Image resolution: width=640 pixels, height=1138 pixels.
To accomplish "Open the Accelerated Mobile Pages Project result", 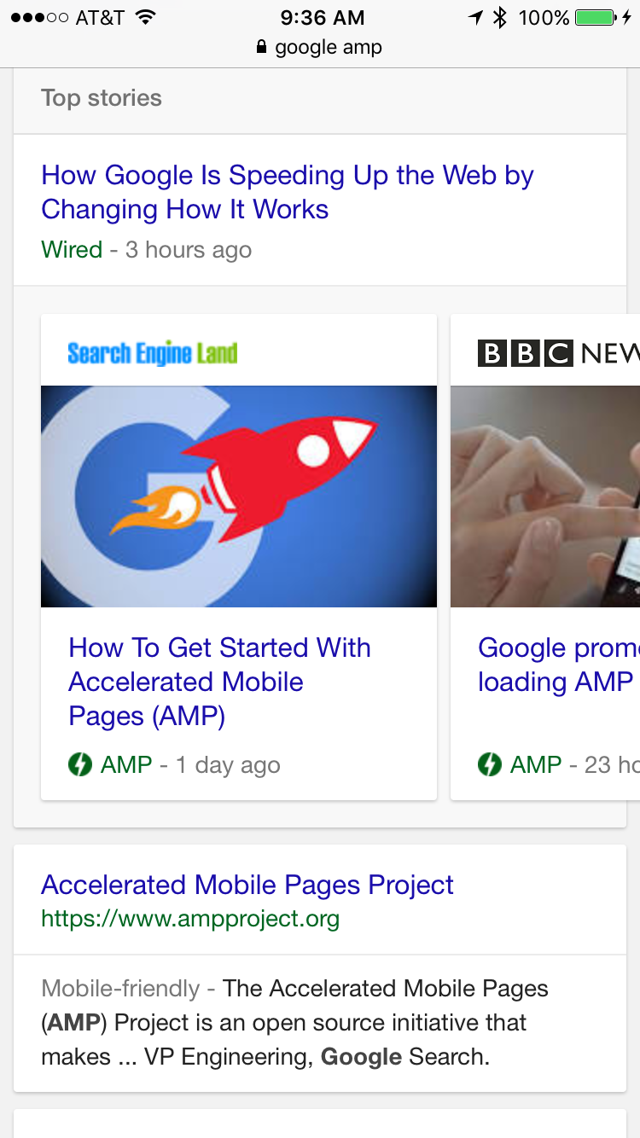I will [x=247, y=885].
